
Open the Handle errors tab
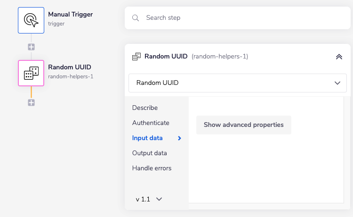coord(152,168)
